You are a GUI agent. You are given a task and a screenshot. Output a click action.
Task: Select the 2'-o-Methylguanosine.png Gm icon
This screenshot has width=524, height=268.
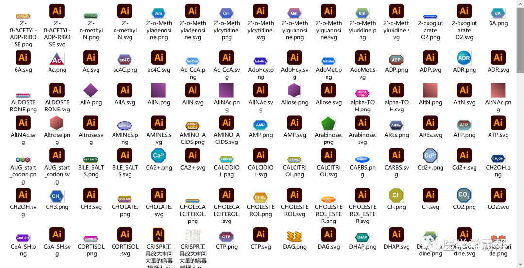pos(295,14)
